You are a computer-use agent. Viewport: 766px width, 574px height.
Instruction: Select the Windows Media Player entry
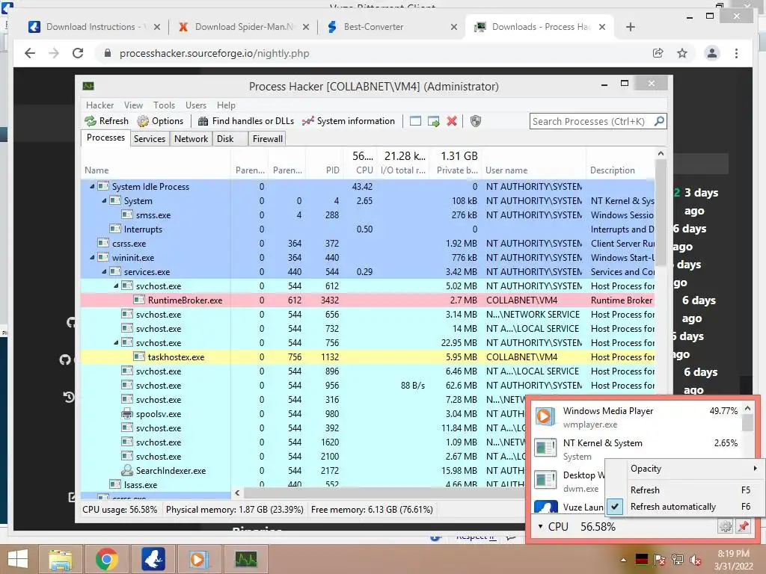636,417
